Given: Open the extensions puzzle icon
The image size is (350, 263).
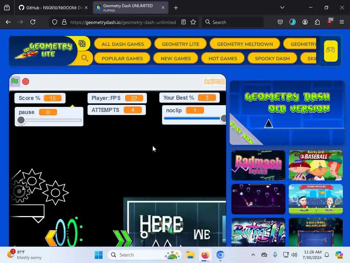Looking at the screenshot, I should 317,22.
